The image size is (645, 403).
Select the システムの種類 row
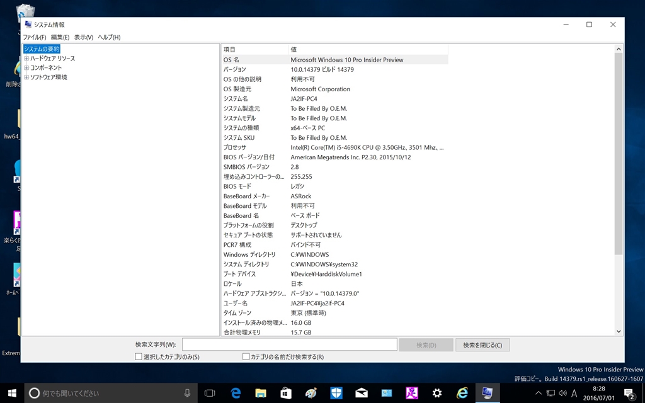pos(335,128)
